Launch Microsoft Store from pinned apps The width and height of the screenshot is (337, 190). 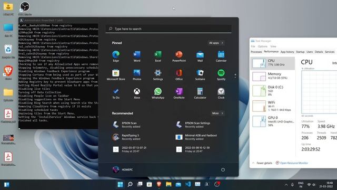pyautogui.click(x=116, y=75)
